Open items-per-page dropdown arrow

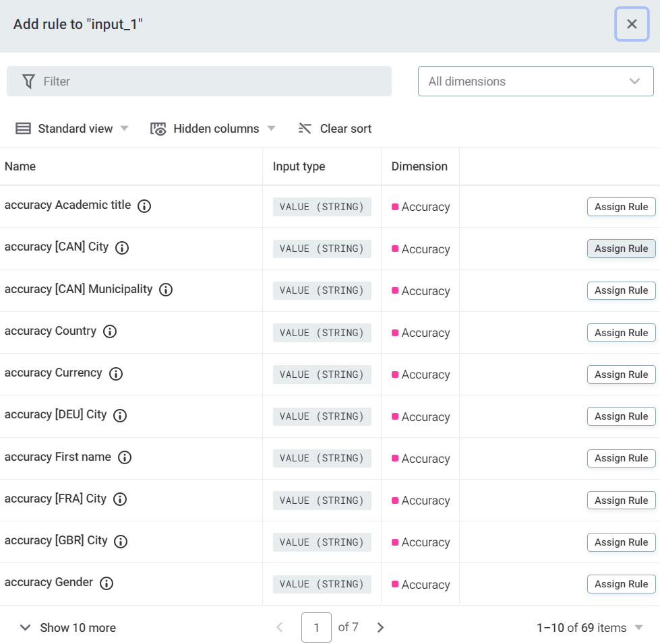click(x=639, y=628)
